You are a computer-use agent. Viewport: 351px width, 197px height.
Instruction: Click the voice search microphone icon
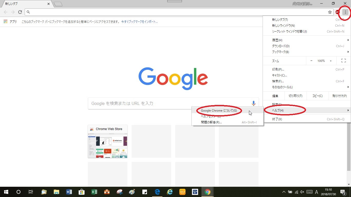[254, 103]
